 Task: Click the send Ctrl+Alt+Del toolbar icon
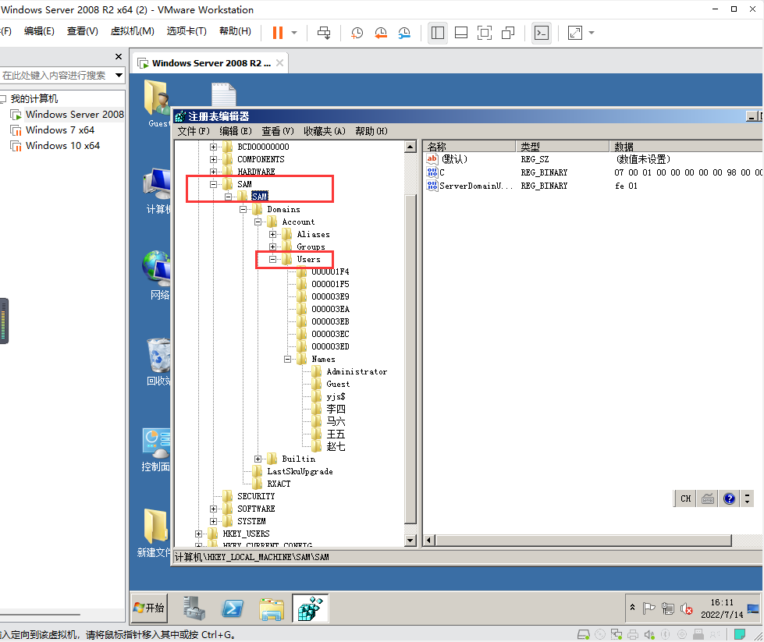point(324,33)
